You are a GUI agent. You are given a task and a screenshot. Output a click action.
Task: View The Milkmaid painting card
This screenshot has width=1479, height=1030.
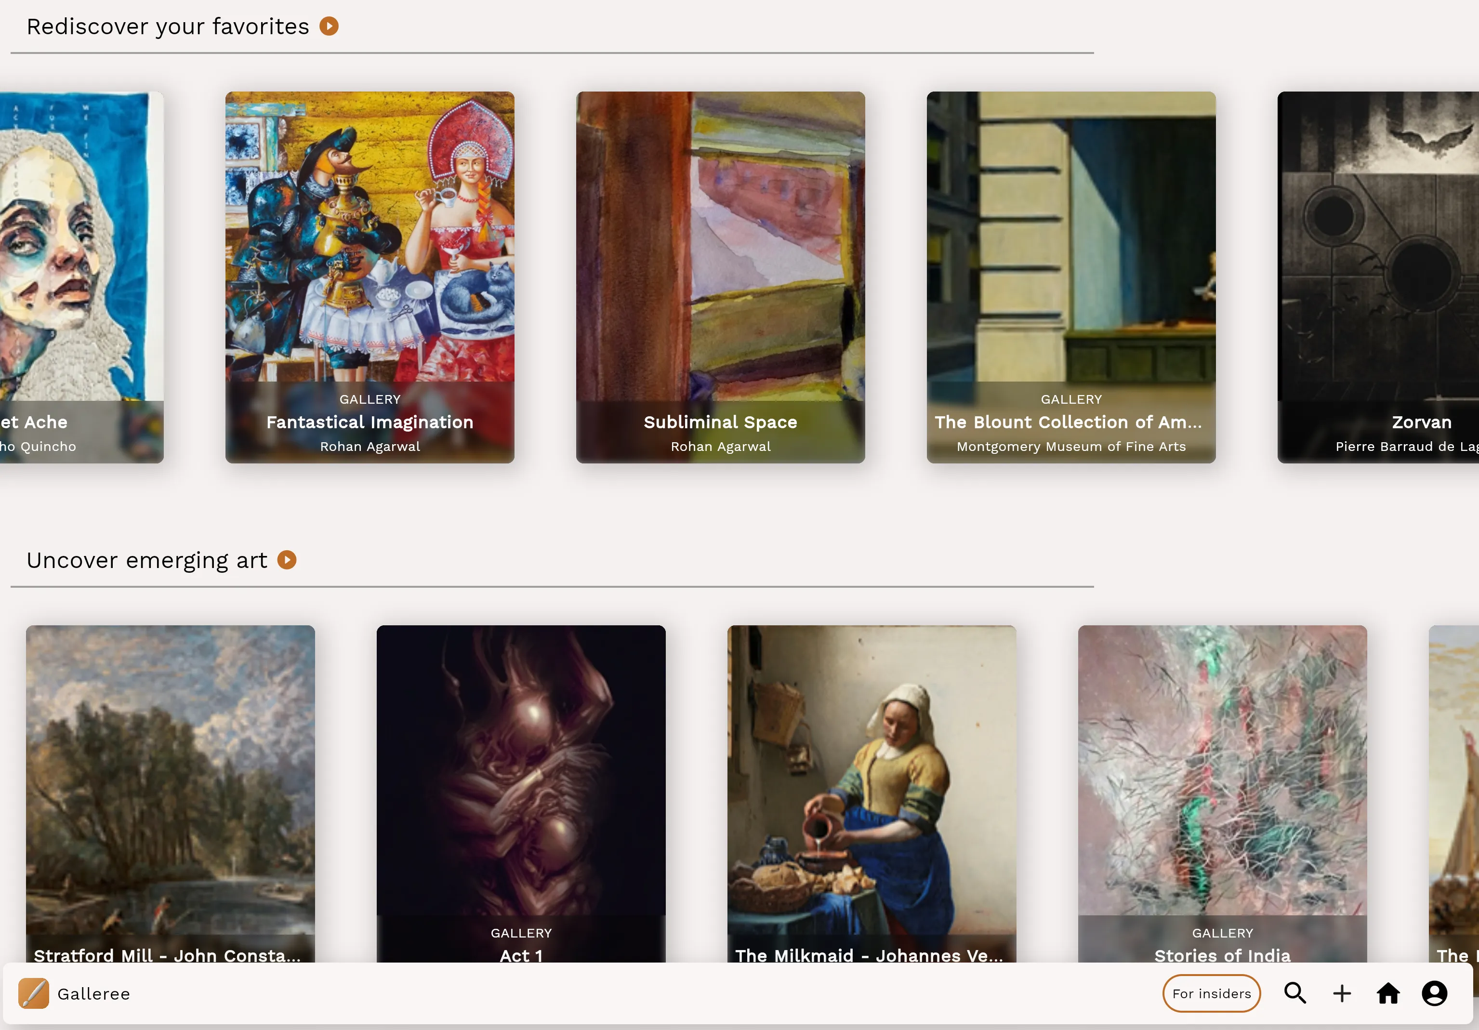click(x=872, y=792)
